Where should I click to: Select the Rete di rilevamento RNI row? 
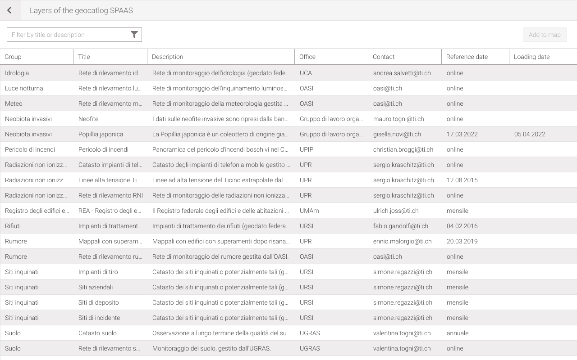(288, 195)
